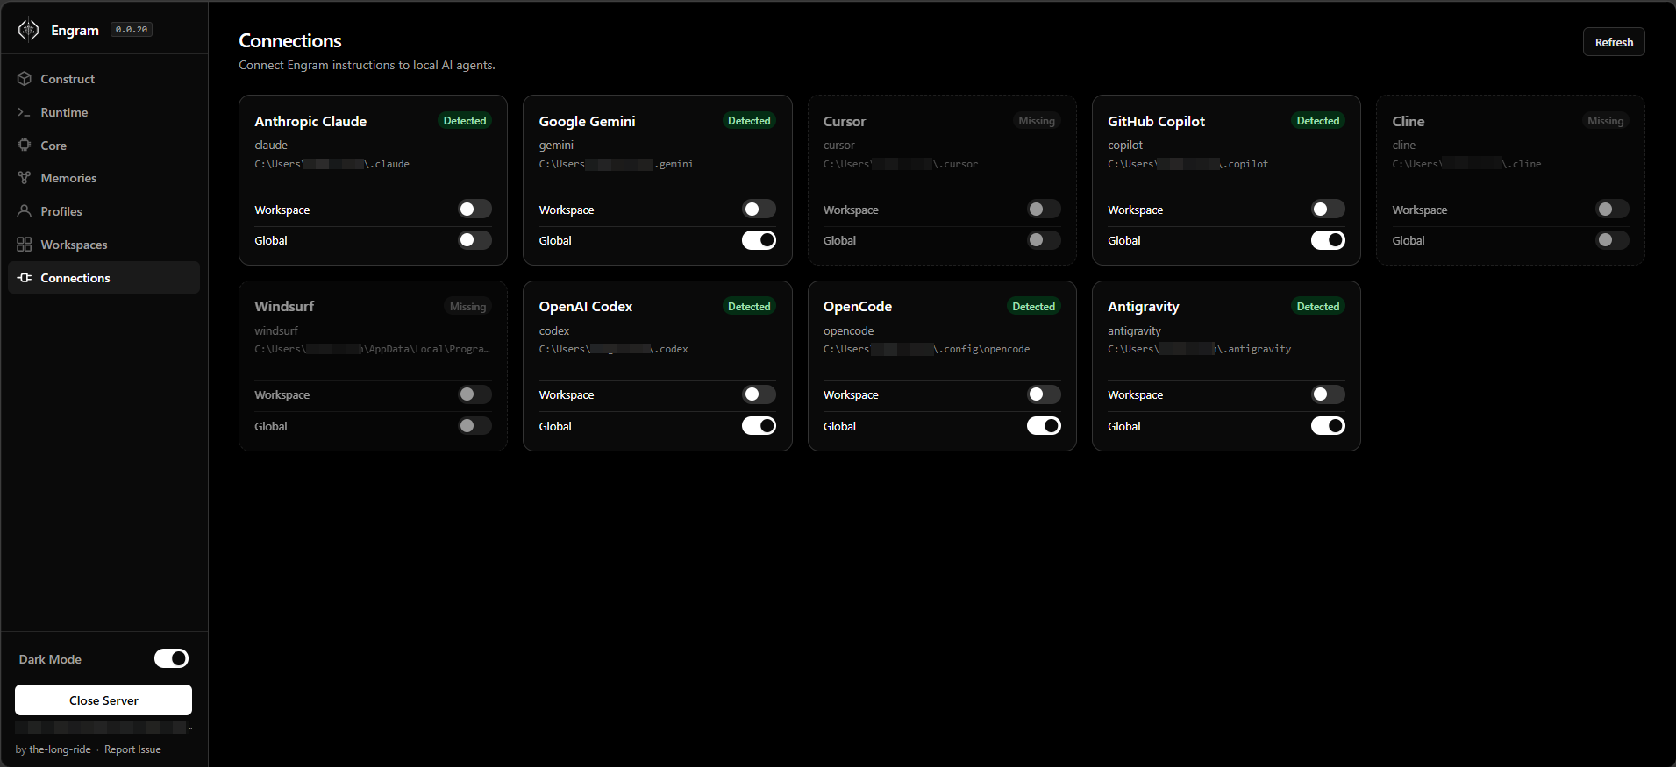Viewport: 1676px width, 767px height.
Task: Click the GitHub Copilot card title
Action: (x=1156, y=121)
